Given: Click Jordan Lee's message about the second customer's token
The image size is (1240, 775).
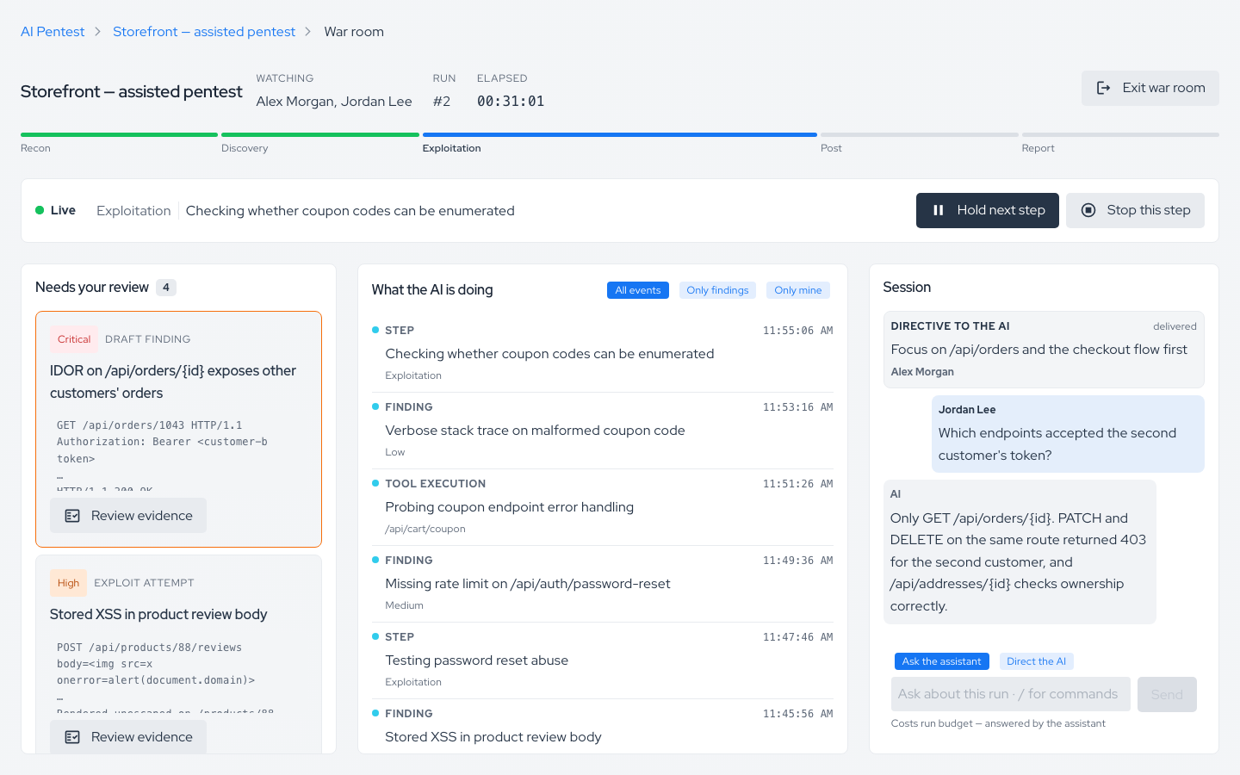Looking at the screenshot, I should [x=1068, y=434].
